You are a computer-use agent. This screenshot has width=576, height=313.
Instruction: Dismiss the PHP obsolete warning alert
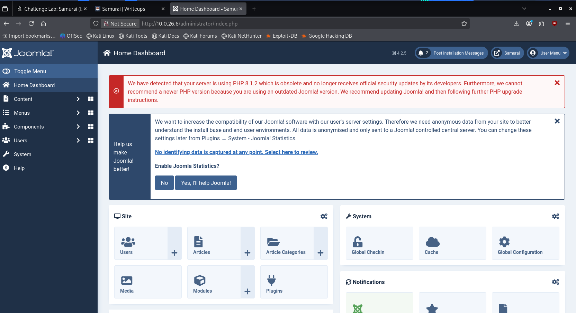coord(557,83)
